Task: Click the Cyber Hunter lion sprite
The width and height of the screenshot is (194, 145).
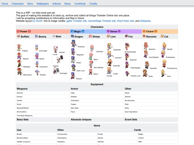Action: point(110,71)
